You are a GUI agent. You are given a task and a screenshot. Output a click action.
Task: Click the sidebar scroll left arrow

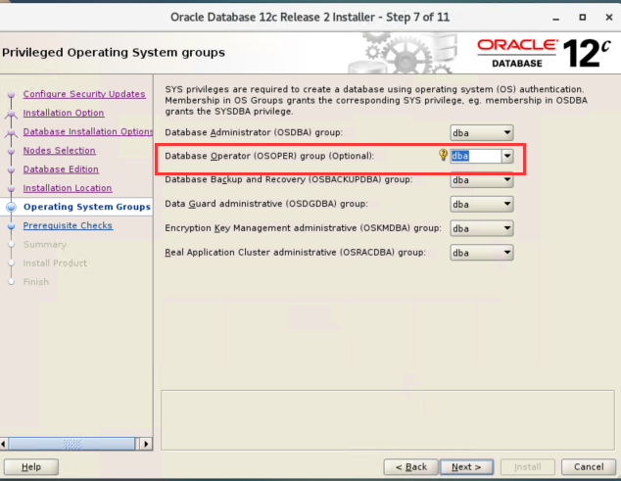(4, 444)
